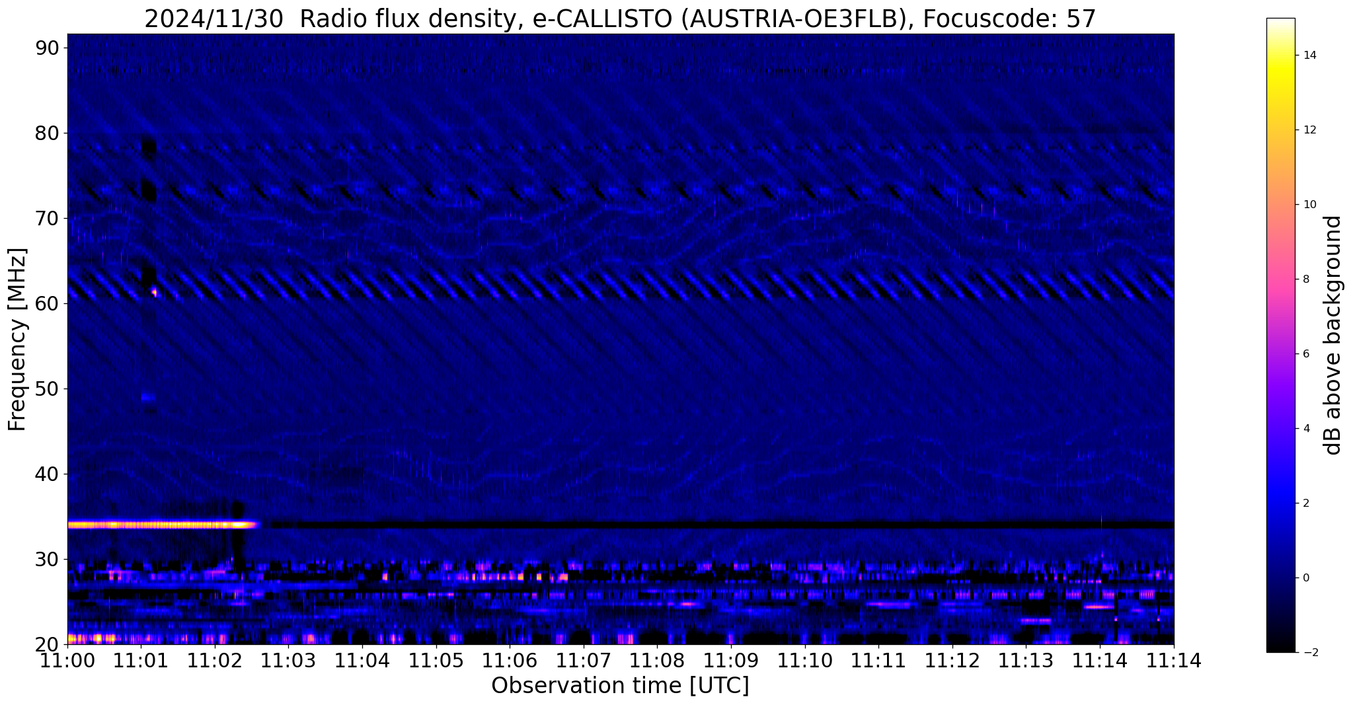Click the 'Frequency [MHz]' y-axis label

17,340
